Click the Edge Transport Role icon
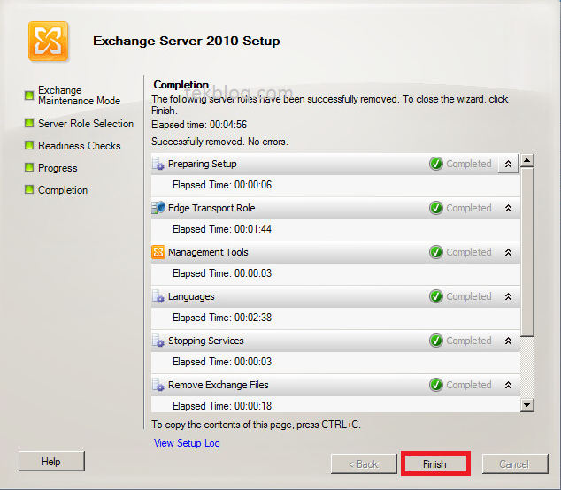This screenshot has height=490, width=561. tap(158, 208)
